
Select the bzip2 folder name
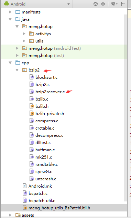(x=34, y=70)
